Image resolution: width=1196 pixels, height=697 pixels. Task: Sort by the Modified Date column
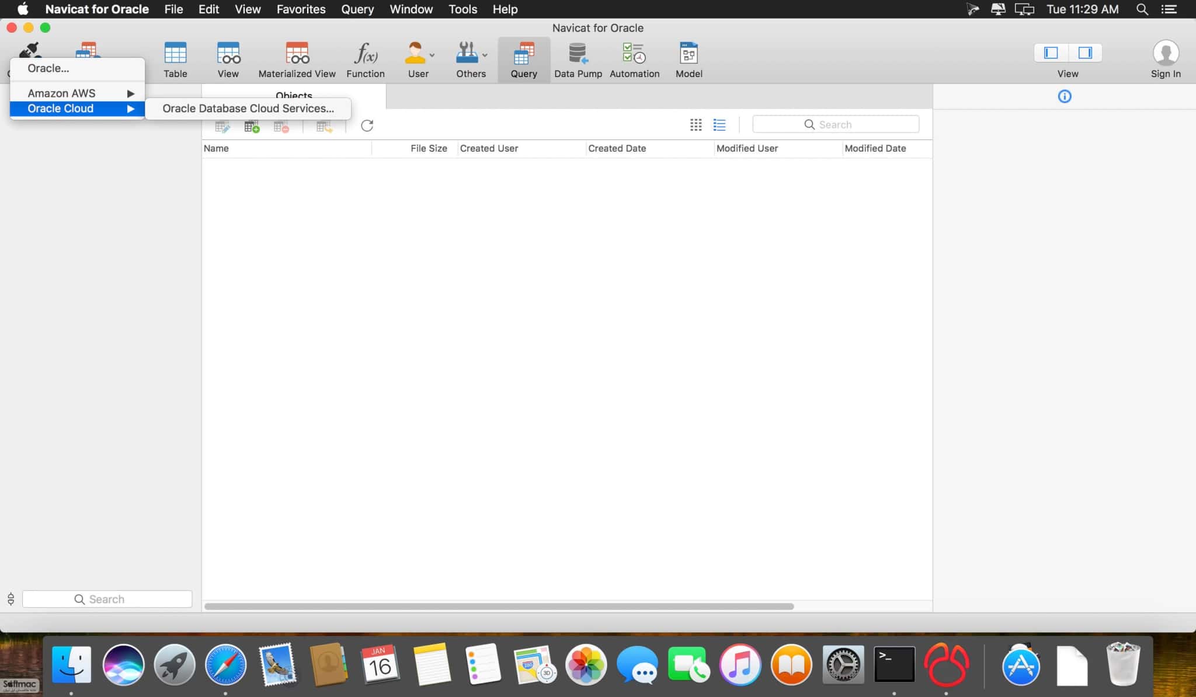[x=887, y=148]
